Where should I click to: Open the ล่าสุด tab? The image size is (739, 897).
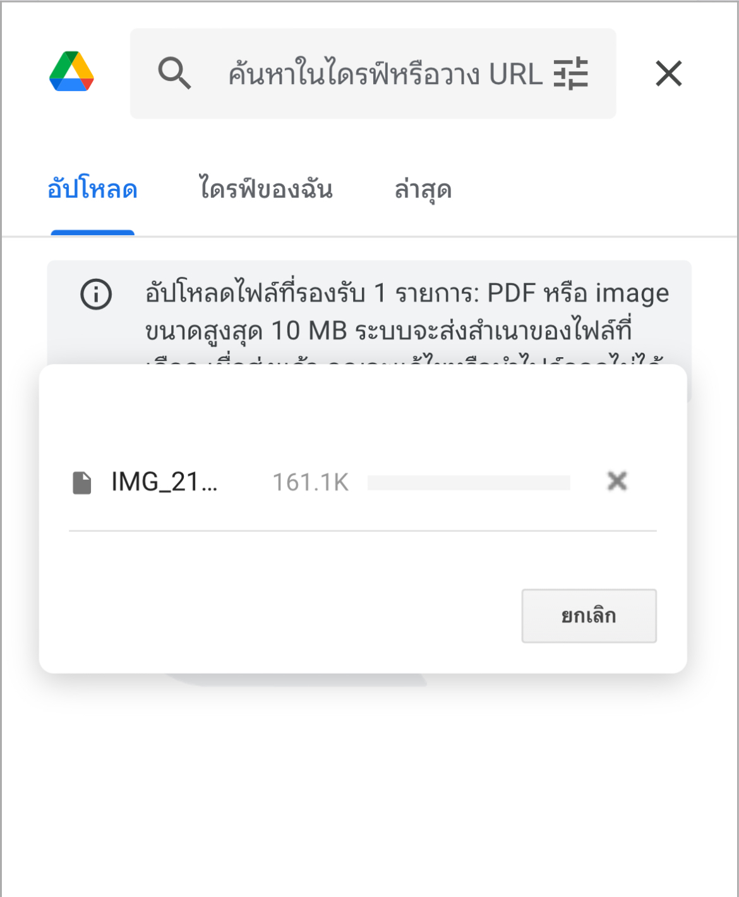(x=423, y=190)
